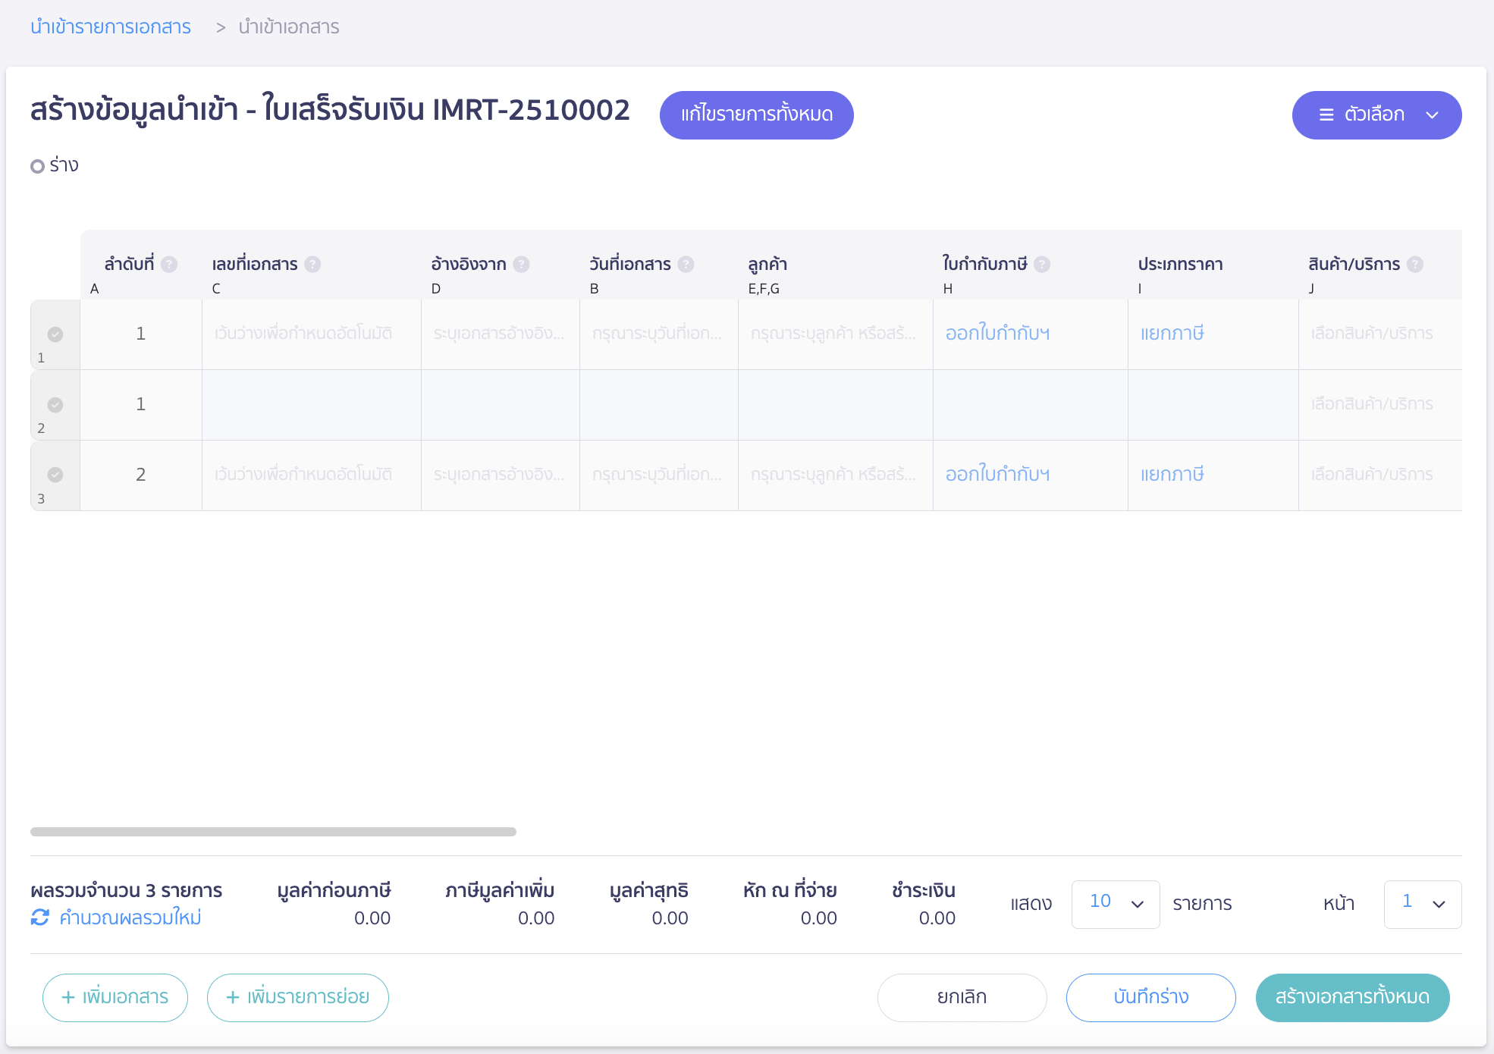The image size is (1494, 1054).
Task: Select the checkmark for table row 2
Action: coord(54,404)
